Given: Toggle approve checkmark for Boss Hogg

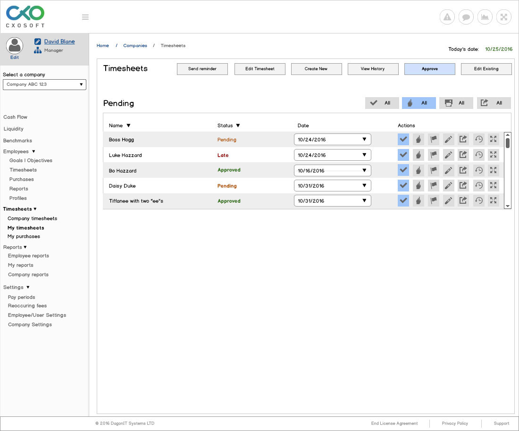Looking at the screenshot, I should 403,140.
